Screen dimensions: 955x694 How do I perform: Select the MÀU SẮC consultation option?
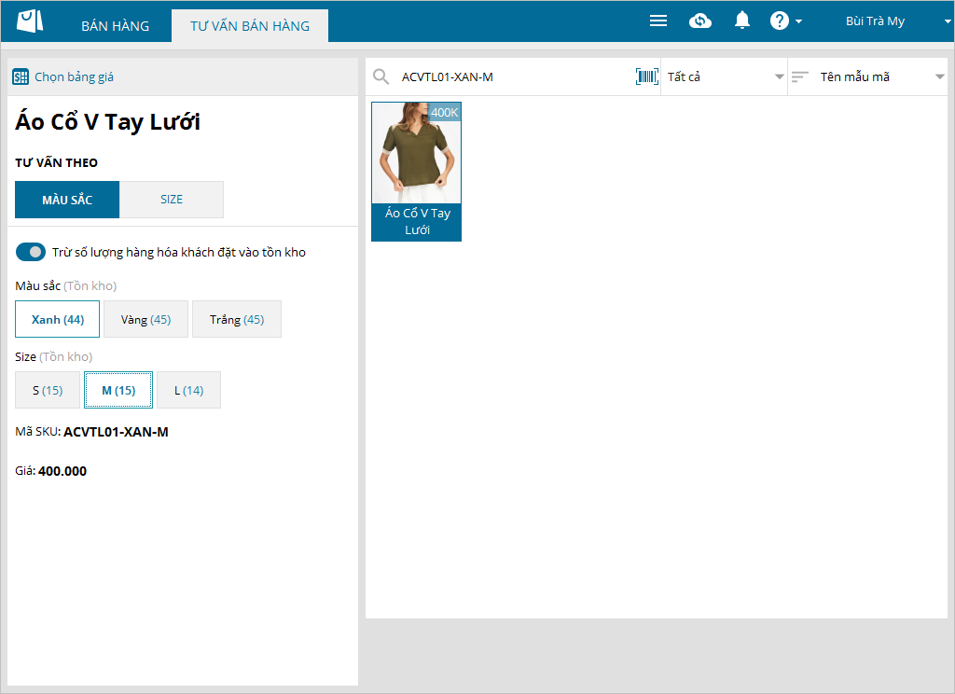[x=67, y=200]
